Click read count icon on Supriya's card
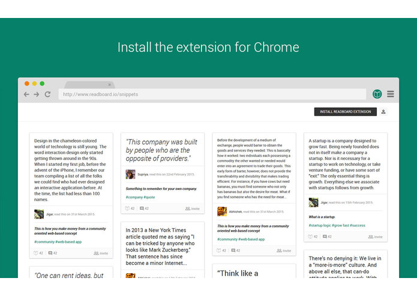417x296 pixels. [127, 209]
